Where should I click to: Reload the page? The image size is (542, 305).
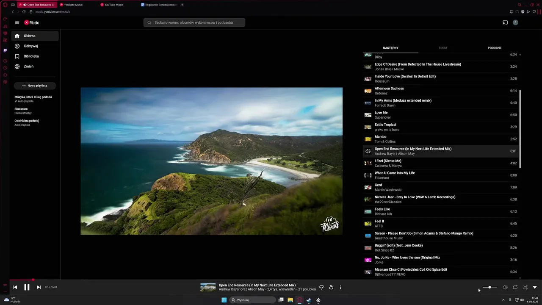[x=24, y=12]
